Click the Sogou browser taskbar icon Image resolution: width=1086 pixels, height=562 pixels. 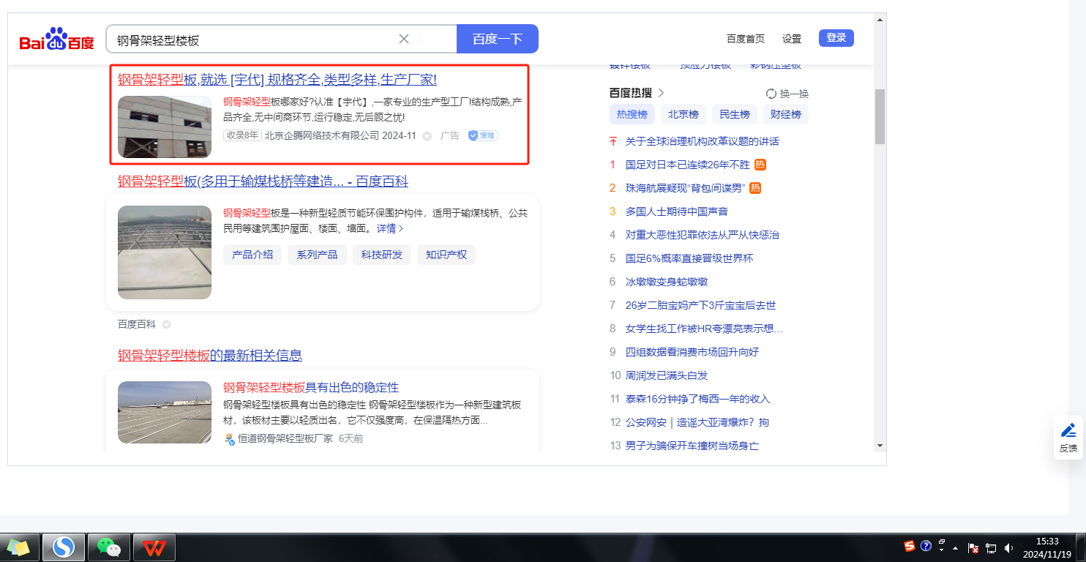click(x=64, y=547)
